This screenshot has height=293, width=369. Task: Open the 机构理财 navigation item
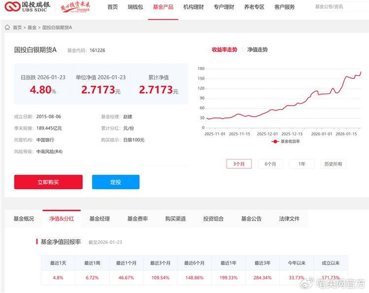click(x=193, y=7)
